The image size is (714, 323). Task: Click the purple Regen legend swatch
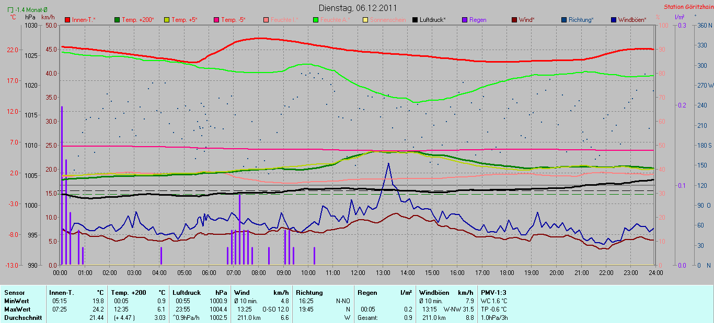tap(465, 20)
